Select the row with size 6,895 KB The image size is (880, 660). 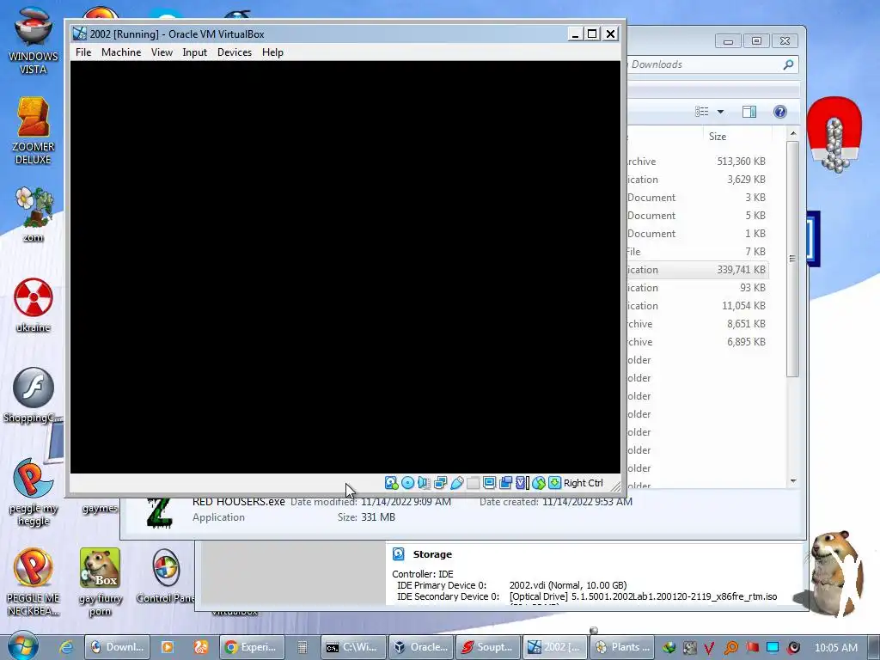pos(697,341)
